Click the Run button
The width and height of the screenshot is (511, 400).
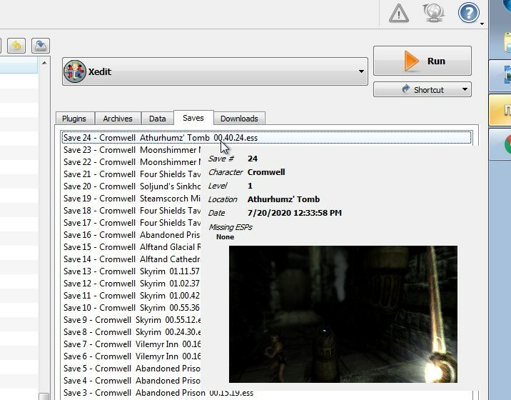pyautogui.click(x=423, y=61)
